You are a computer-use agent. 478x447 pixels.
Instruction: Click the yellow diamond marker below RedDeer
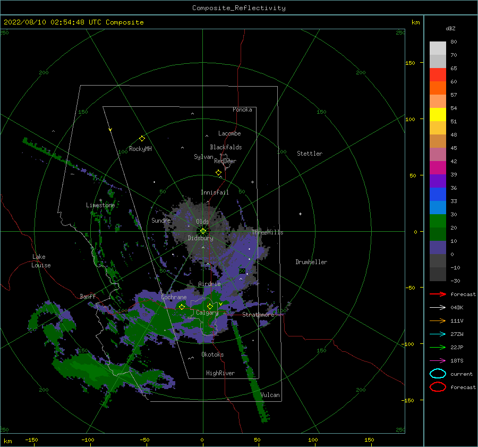point(218,173)
